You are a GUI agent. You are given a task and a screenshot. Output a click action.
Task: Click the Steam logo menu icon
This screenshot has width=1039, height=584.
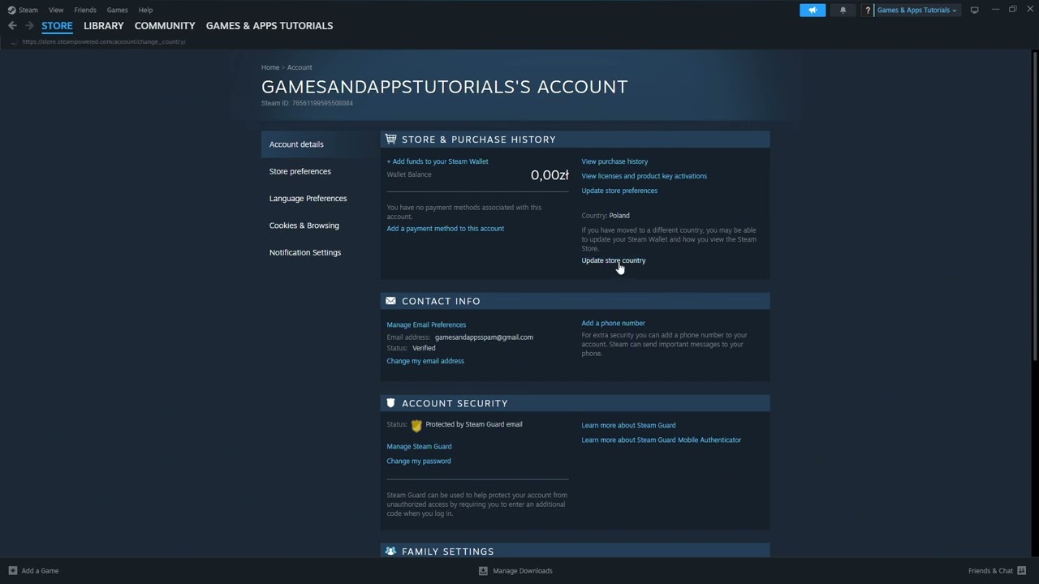11,10
